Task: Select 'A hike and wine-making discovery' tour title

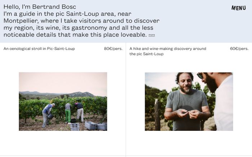Action: point(168,49)
